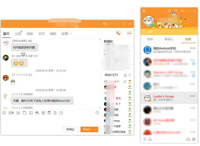Open the Luobo's Group conversation
200x146 pixels.
[x=169, y=98]
